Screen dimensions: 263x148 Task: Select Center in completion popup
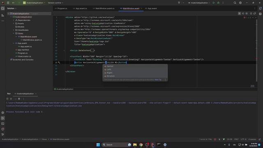tap(135, 66)
